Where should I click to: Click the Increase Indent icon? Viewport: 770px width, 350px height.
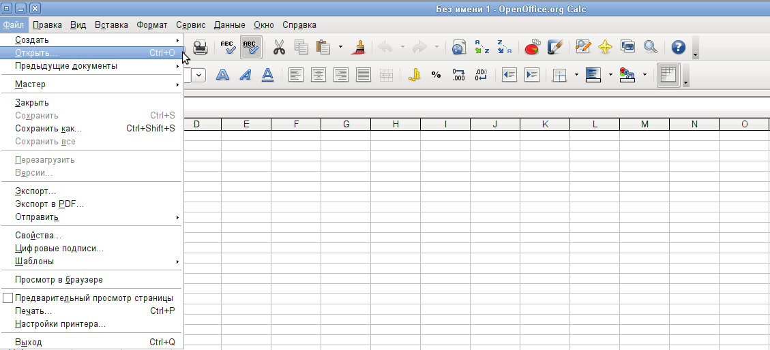point(532,75)
